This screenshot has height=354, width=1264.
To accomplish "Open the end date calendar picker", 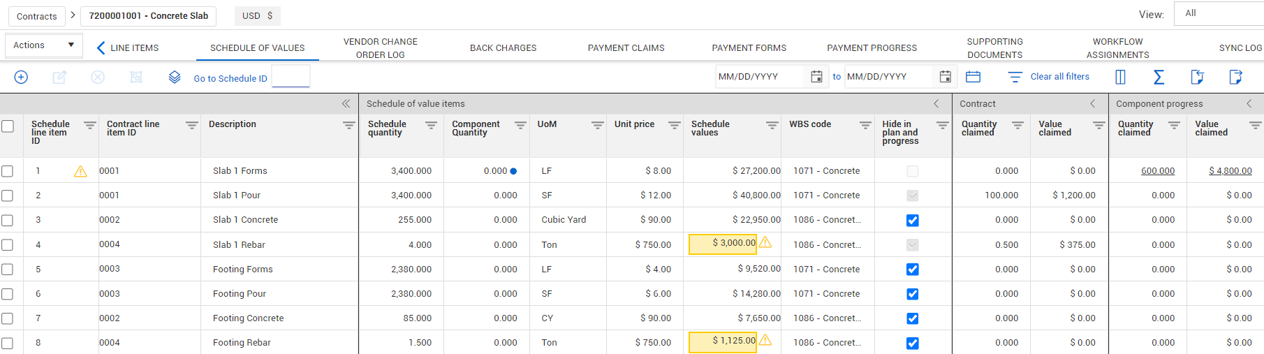I will (x=945, y=77).
